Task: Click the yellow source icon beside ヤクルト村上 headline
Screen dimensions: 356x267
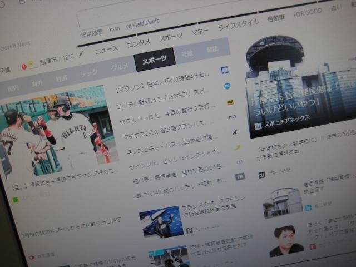Action: [x=230, y=102]
